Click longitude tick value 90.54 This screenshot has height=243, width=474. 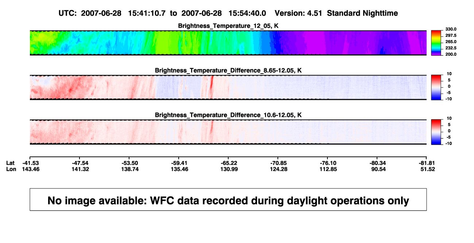click(377, 169)
